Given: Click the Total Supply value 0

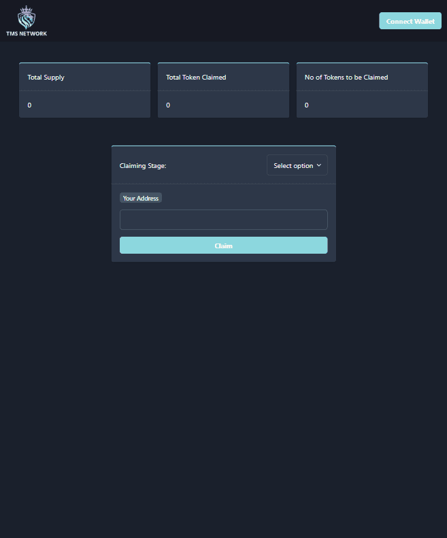Looking at the screenshot, I should [x=29, y=105].
